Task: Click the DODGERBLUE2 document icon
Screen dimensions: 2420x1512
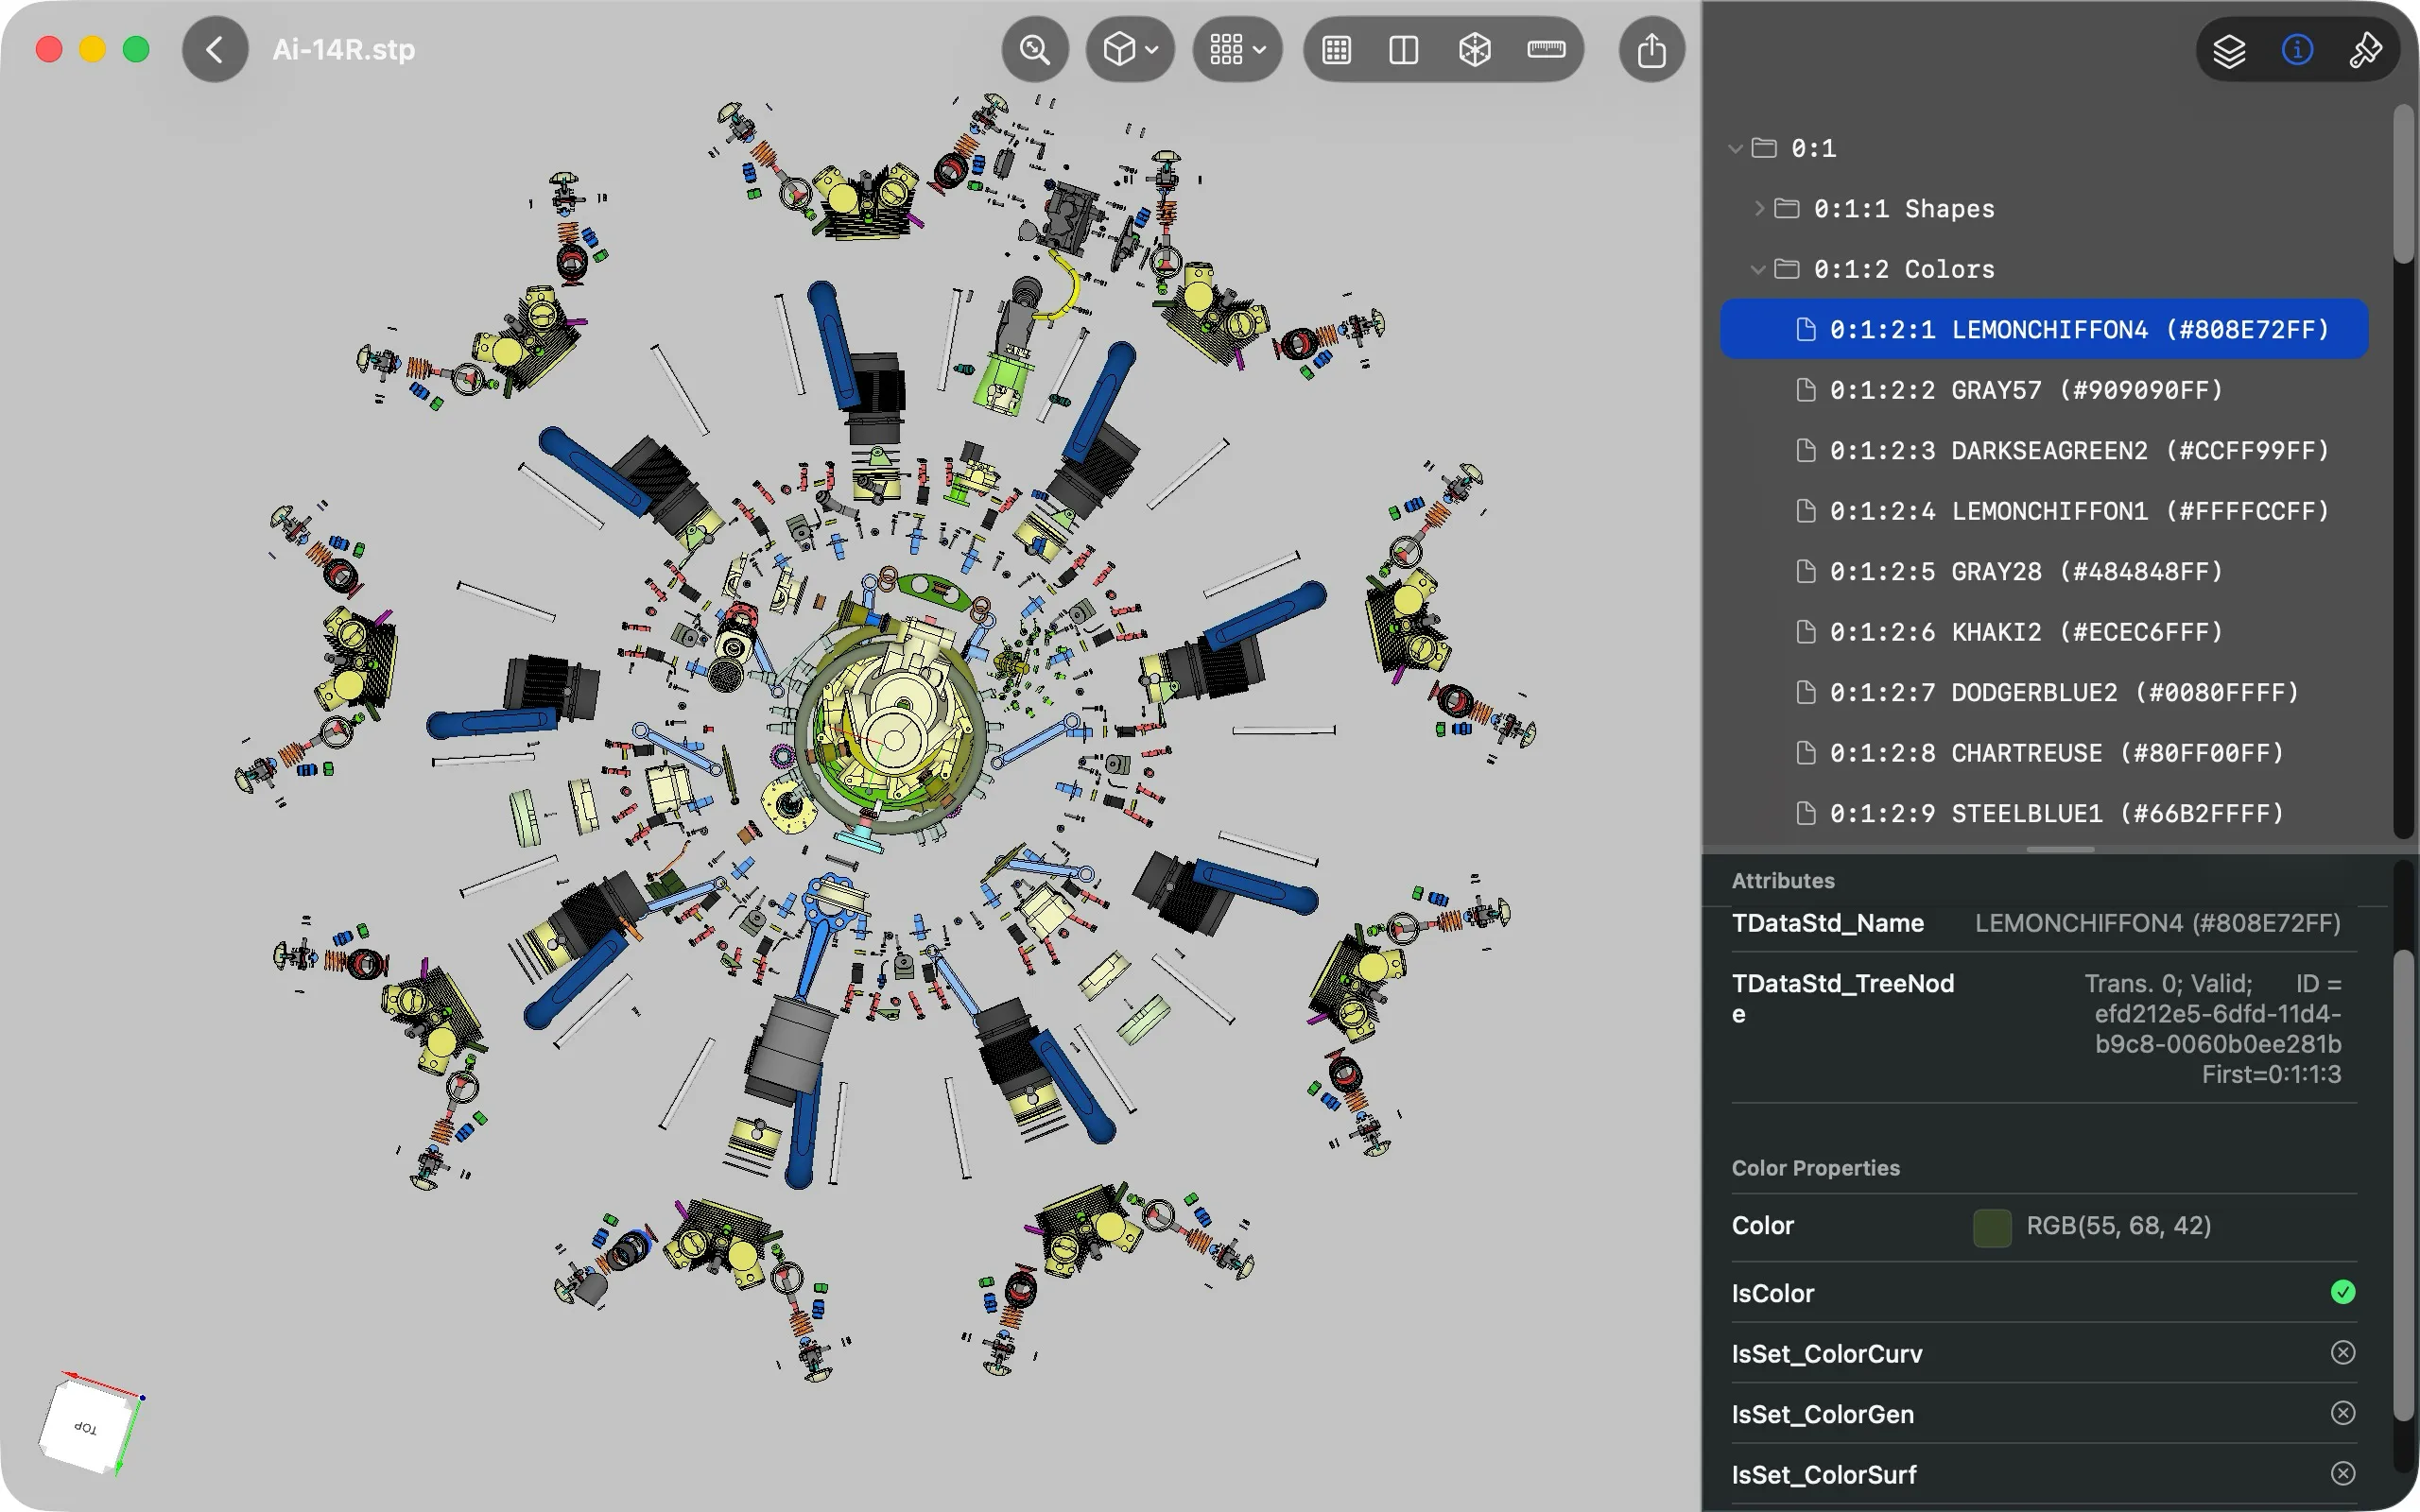Action: [1806, 693]
